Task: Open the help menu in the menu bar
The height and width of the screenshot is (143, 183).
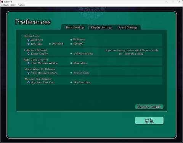Action: click(x=21, y=5)
